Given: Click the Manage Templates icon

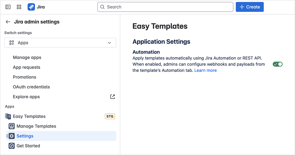Looking at the screenshot, I should click(x=12, y=126).
